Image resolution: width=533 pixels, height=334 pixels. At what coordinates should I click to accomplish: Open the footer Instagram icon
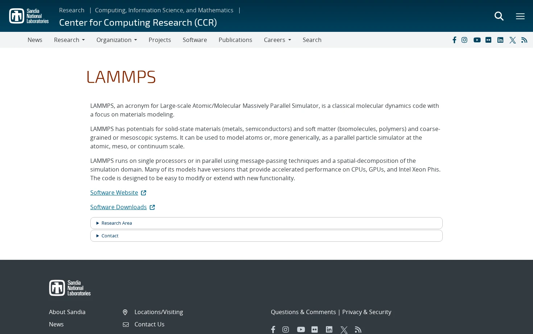click(286, 330)
